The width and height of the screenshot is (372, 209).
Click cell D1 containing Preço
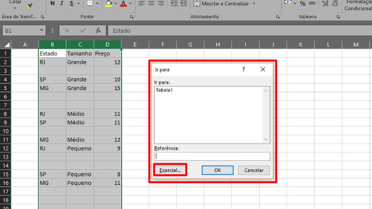coord(107,53)
